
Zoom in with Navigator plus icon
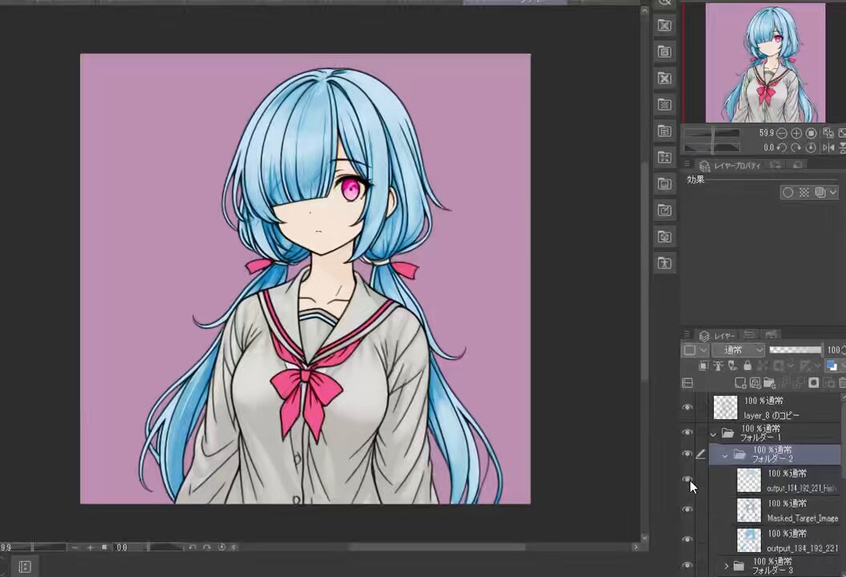click(x=796, y=133)
